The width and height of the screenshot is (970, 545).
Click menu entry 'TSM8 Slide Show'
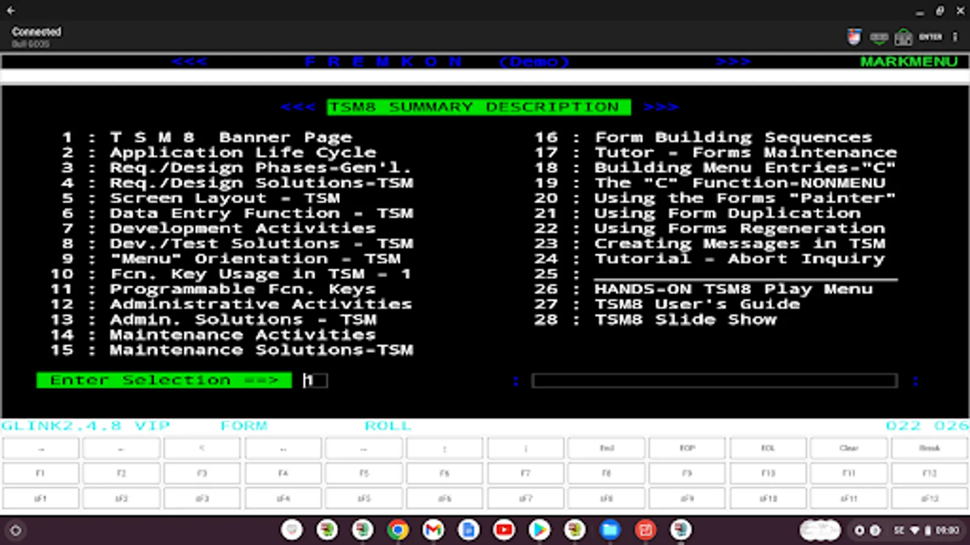(685, 320)
